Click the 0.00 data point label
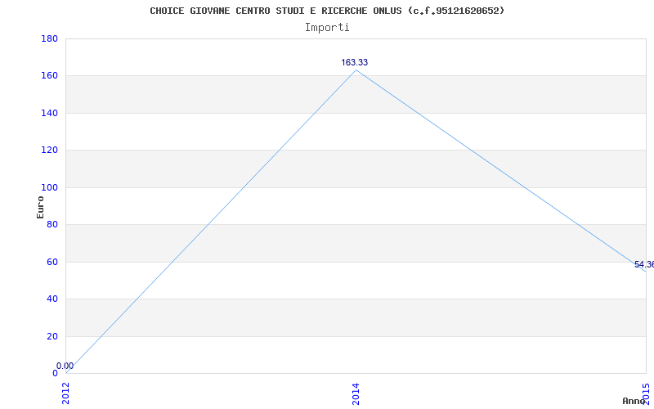Viewport: 654px width, 409px height. coord(65,366)
